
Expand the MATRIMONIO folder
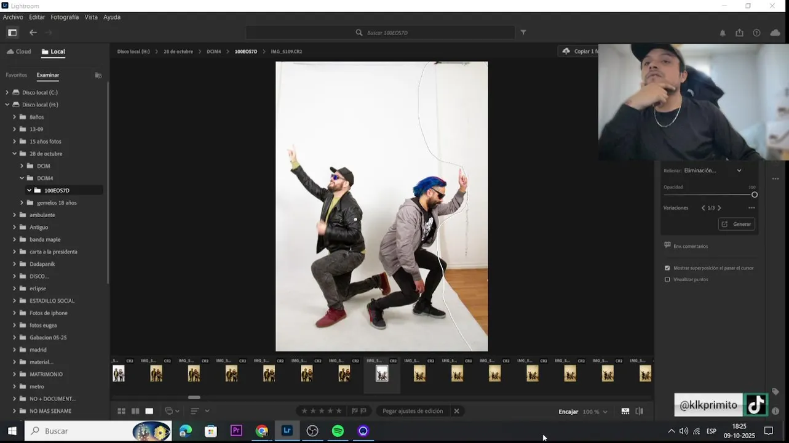point(15,374)
